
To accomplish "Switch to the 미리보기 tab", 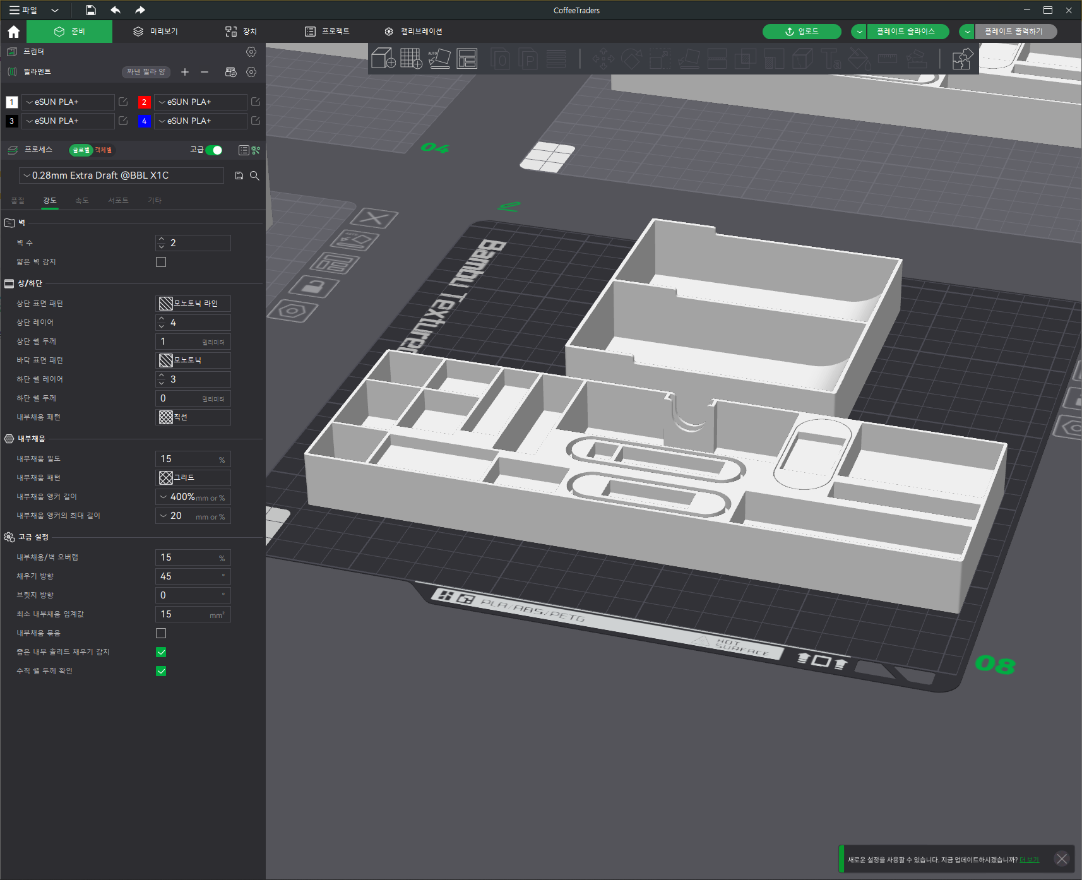I will pyautogui.click(x=155, y=32).
